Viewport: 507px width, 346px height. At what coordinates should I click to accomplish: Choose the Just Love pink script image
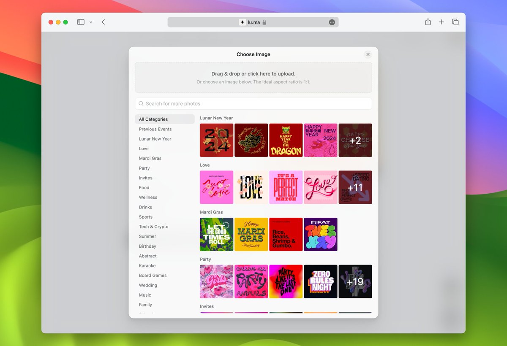point(217,187)
